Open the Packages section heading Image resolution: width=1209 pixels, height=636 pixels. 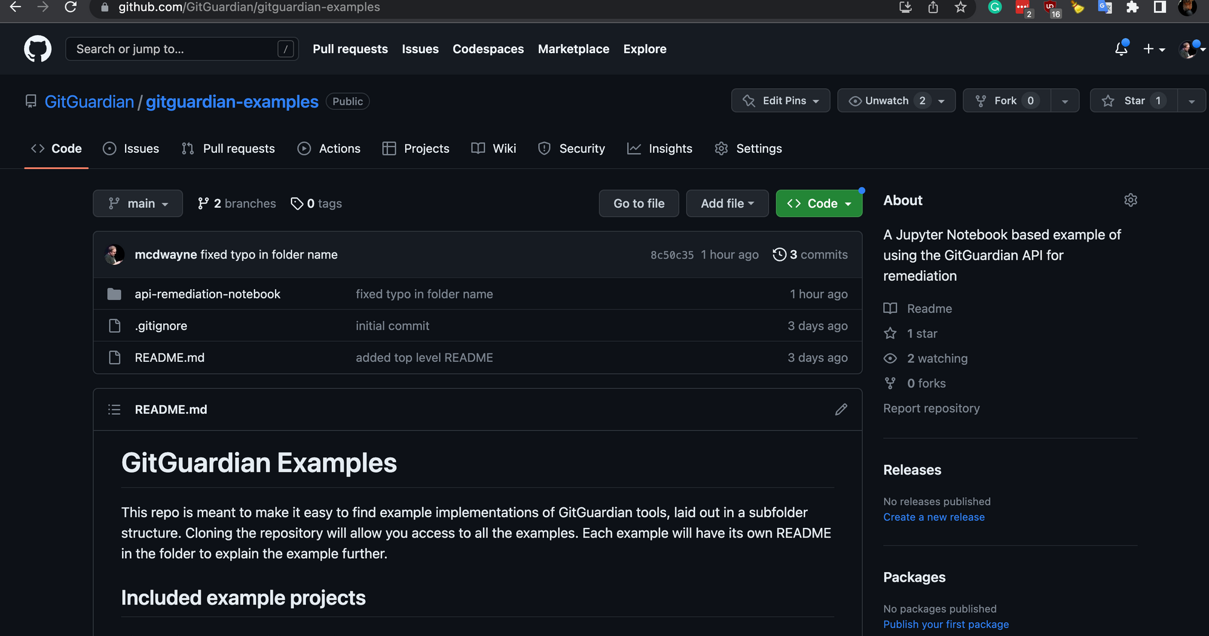click(914, 577)
